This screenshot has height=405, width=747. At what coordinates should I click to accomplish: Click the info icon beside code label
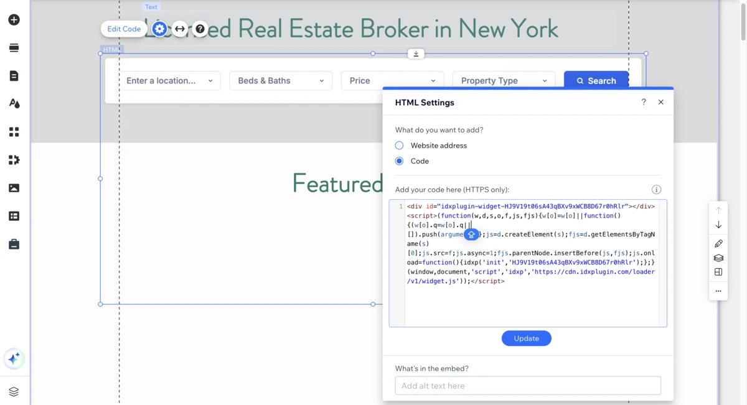(656, 190)
